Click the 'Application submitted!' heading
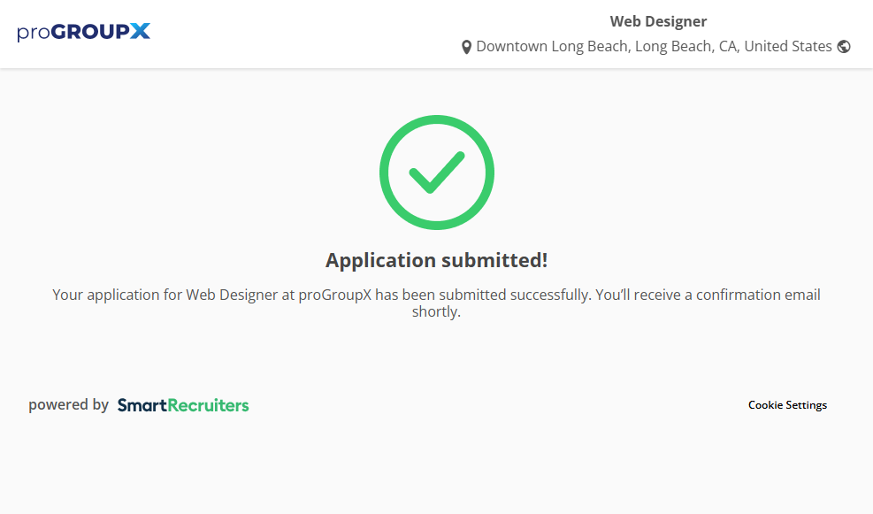The width and height of the screenshot is (873, 514). [x=436, y=260]
